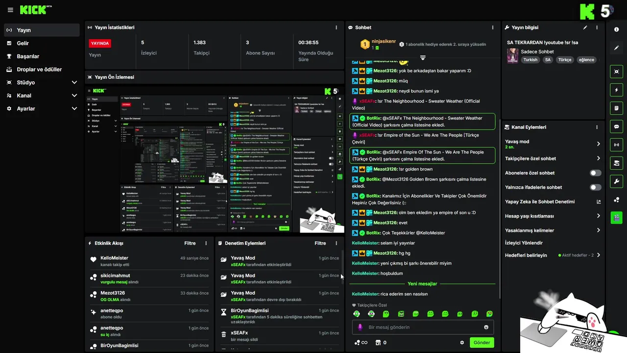
Task: Open the Etkinlik Akışı three-dot menu
Action: (x=206, y=243)
